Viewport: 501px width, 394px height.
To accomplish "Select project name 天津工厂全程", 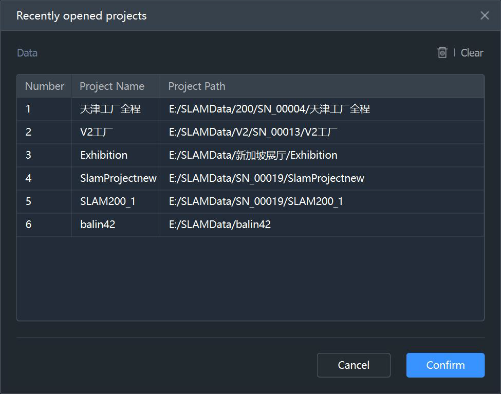I will point(110,109).
